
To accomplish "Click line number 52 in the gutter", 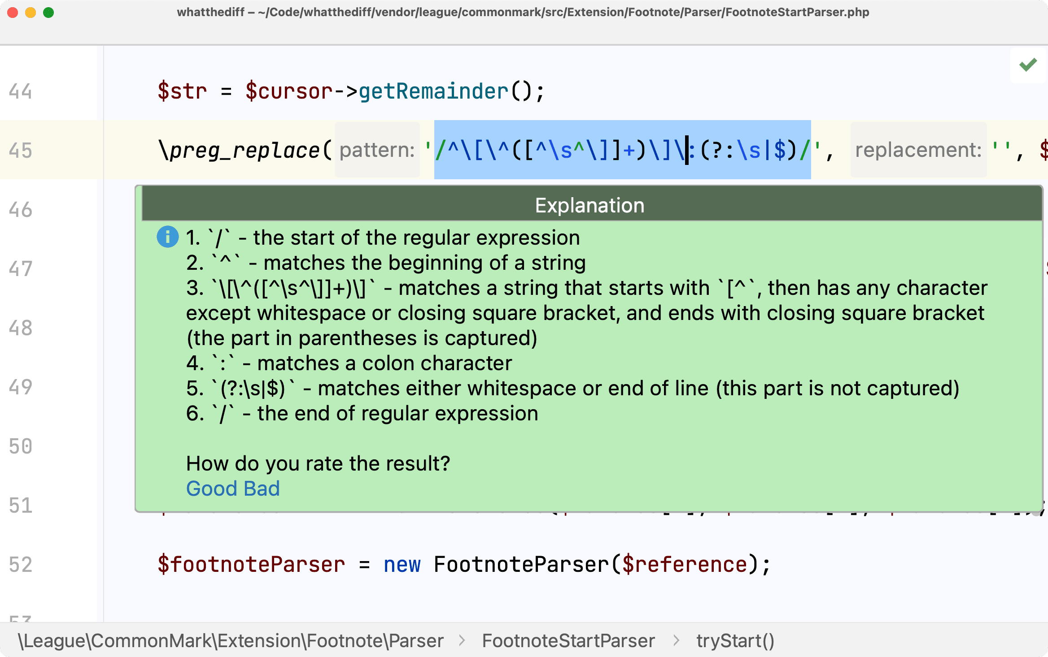I will click(x=21, y=565).
